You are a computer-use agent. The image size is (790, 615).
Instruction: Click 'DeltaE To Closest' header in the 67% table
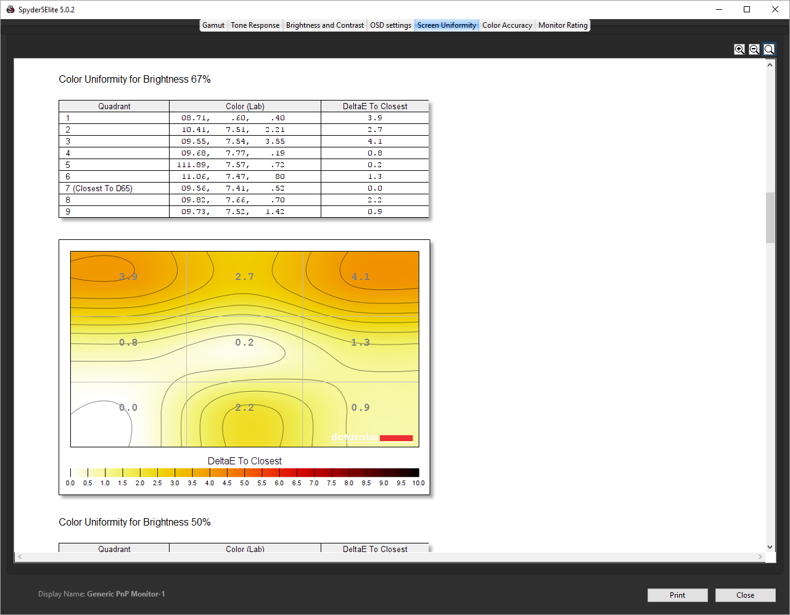pyautogui.click(x=375, y=106)
